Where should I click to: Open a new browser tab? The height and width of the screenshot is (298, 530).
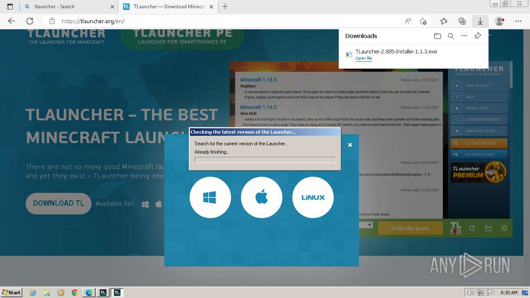pos(225,7)
